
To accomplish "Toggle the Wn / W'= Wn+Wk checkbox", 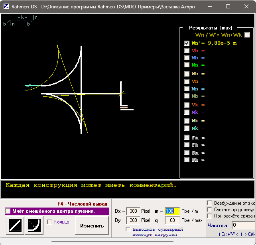I will [x=247, y=35].
